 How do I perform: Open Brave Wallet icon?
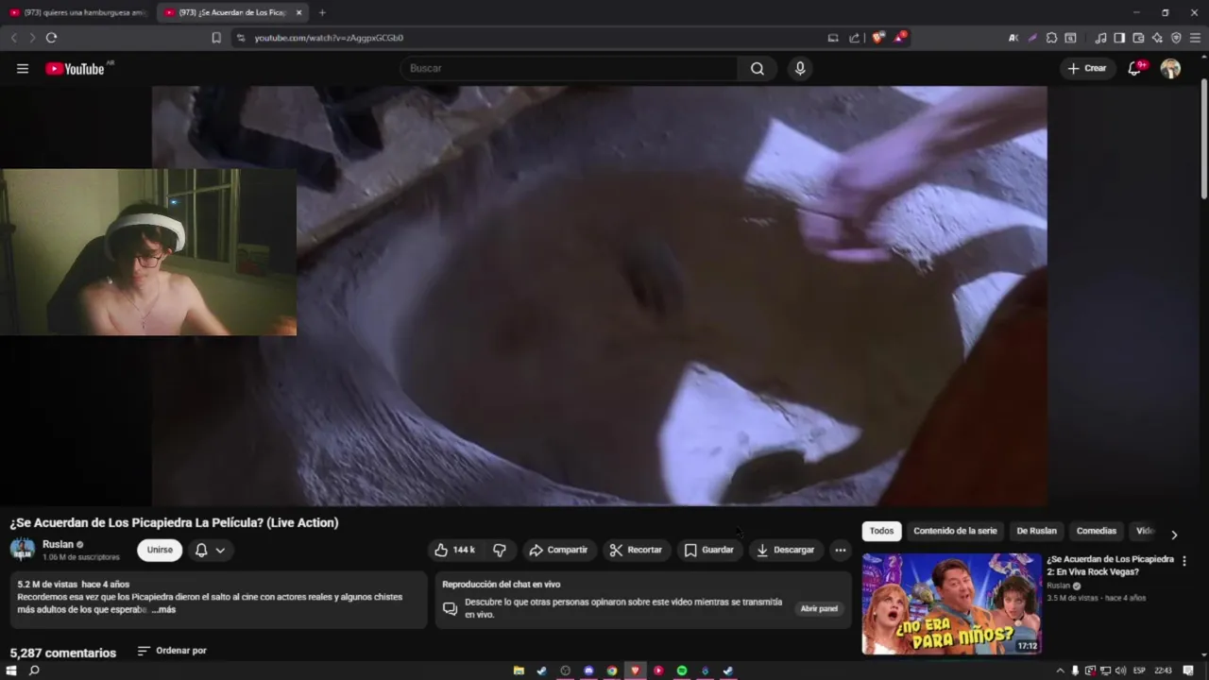[x=1138, y=38]
